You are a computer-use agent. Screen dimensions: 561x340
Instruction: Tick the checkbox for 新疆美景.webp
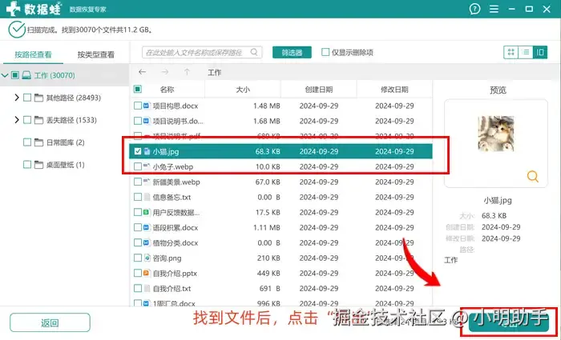[x=138, y=182]
